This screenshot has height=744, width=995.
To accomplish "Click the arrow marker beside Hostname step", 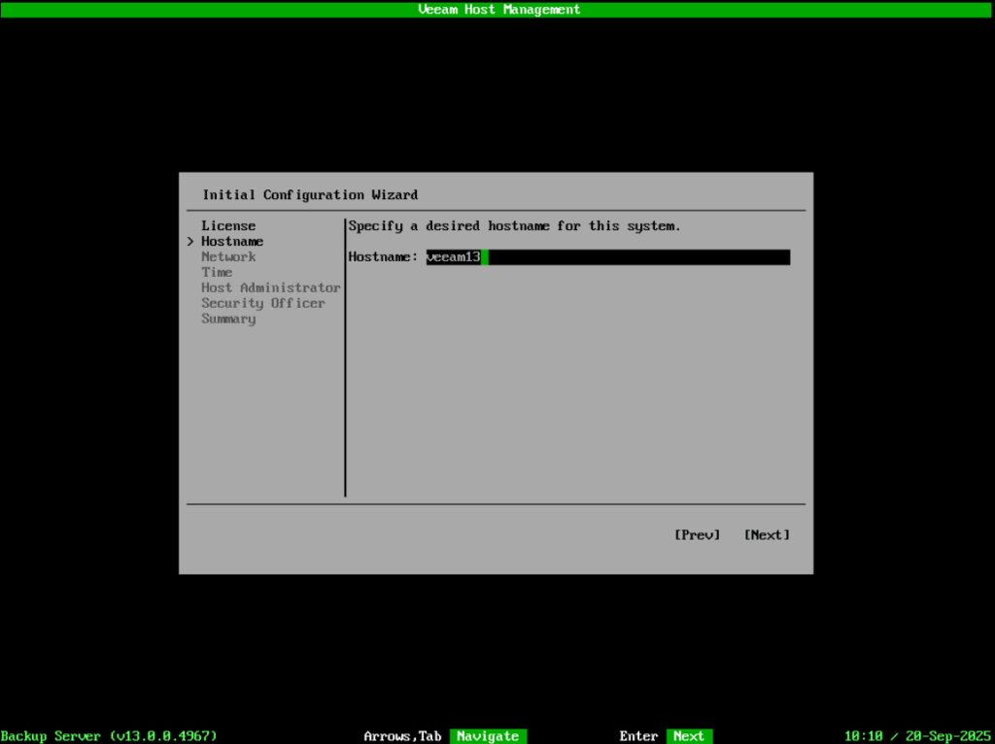I will click(190, 242).
